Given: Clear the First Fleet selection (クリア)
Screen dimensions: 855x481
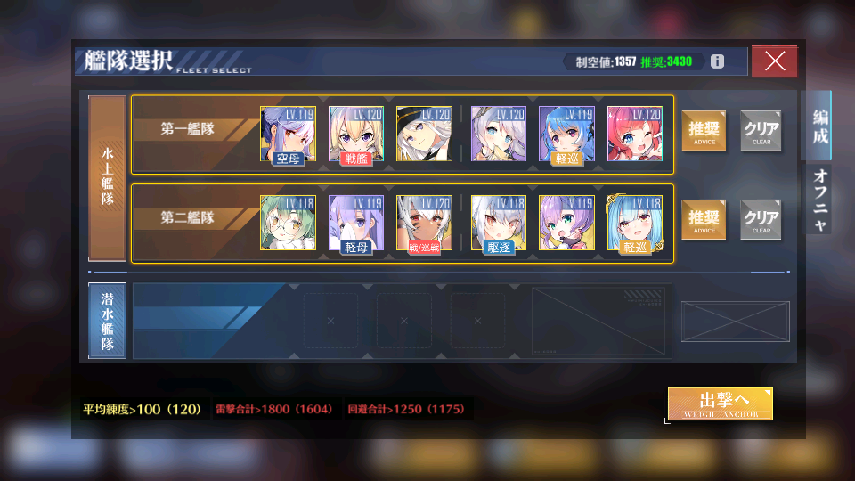Looking at the screenshot, I should click(x=761, y=131).
